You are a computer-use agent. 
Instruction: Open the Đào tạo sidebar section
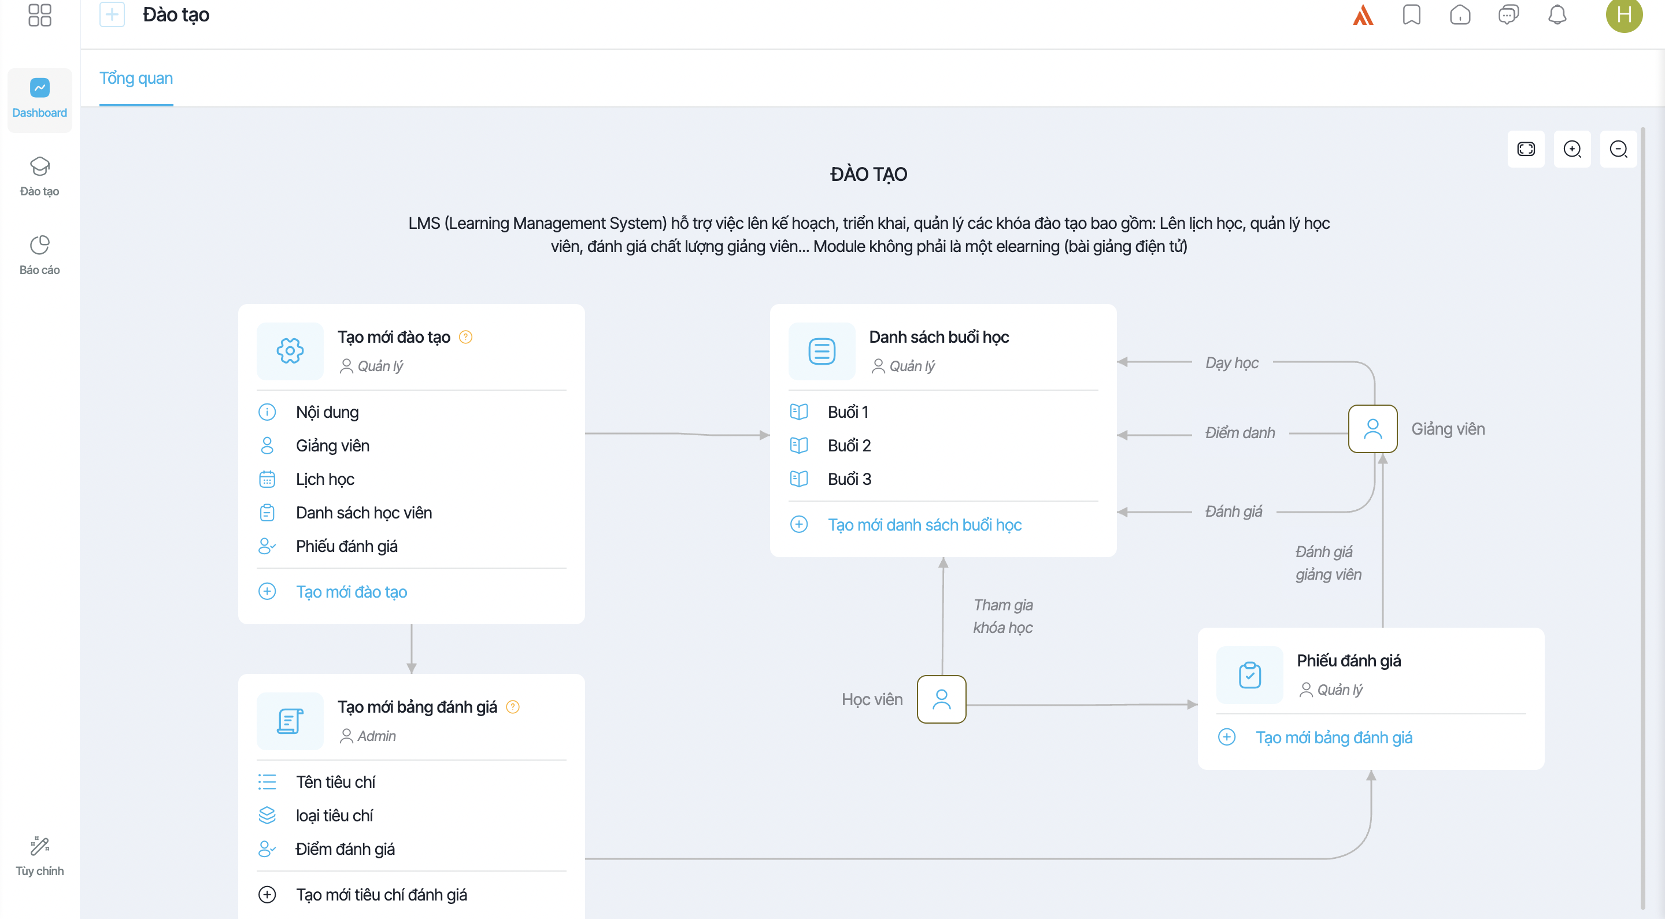point(39,176)
